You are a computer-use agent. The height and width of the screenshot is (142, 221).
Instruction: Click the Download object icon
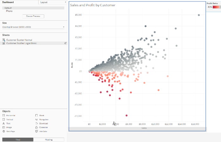(x=36, y=123)
